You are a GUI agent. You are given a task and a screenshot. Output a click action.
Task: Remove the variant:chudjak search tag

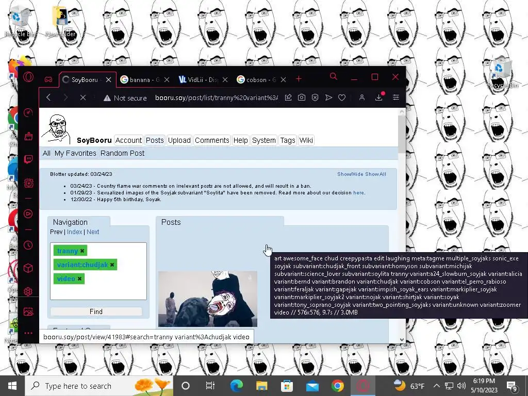coord(112,265)
